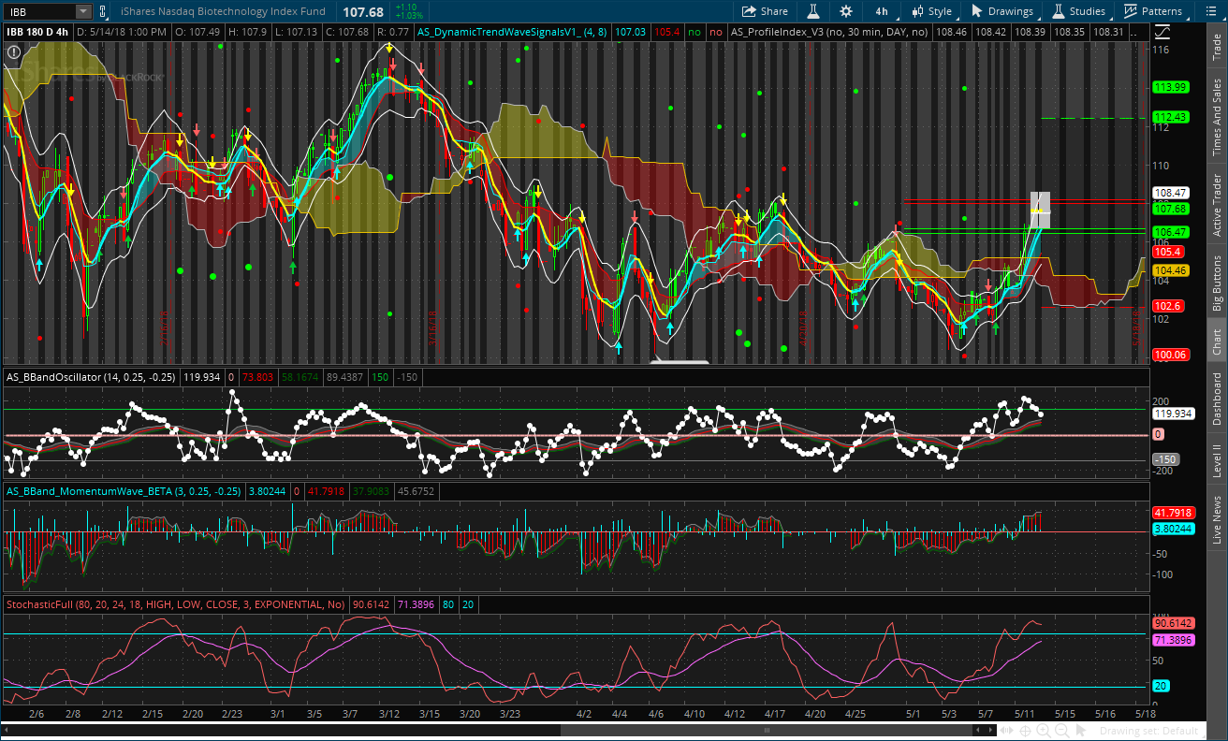Image resolution: width=1228 pixels, height=741 pixels.
Task: Switch to the Active Trader side tab
Action: click(1217, 204)
